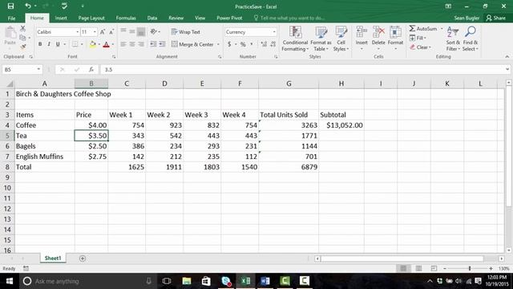Click the formula bar showing 3.5
This screenshot has height=289, width=513.
coord(303,70)
